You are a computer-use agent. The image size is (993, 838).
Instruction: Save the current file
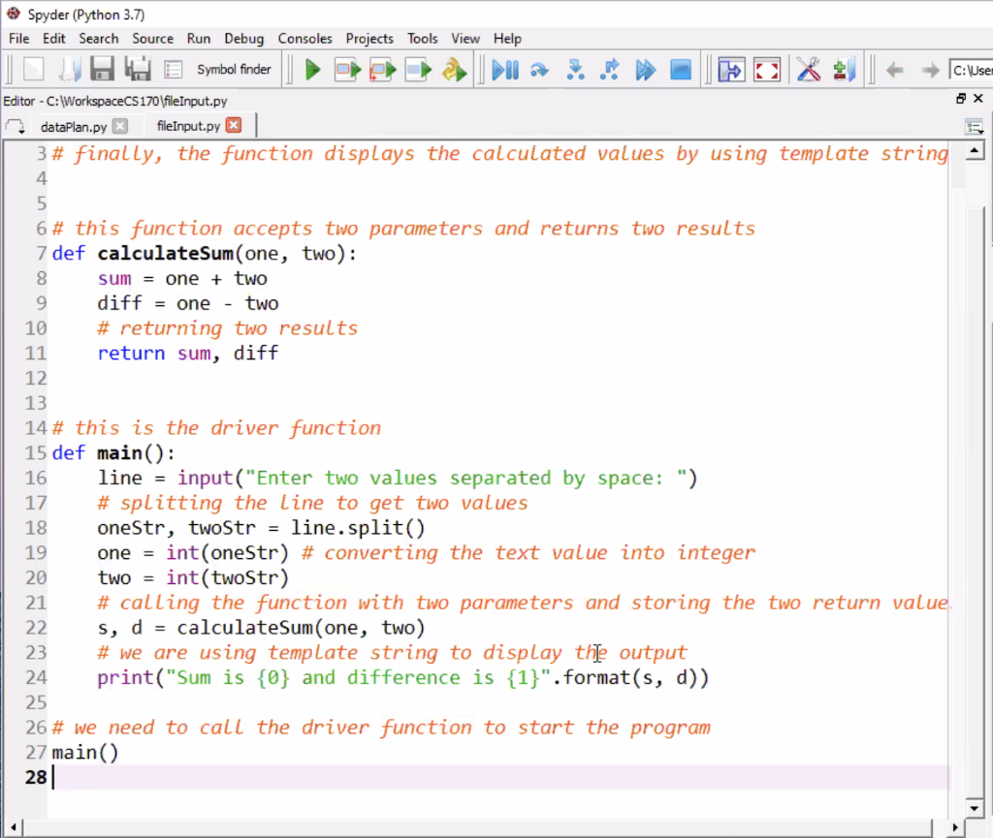click(x=102, y=70)
